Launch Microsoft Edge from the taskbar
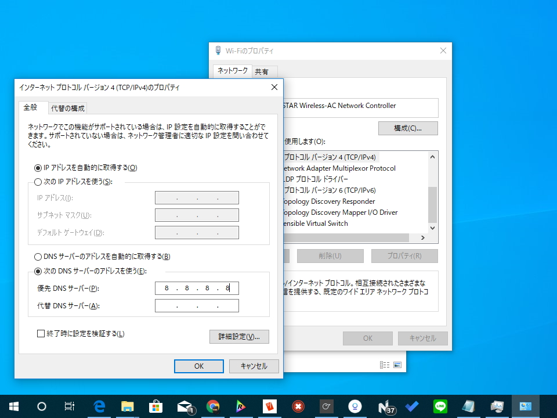This screenshot has width=557, height=418. point(99,406)
